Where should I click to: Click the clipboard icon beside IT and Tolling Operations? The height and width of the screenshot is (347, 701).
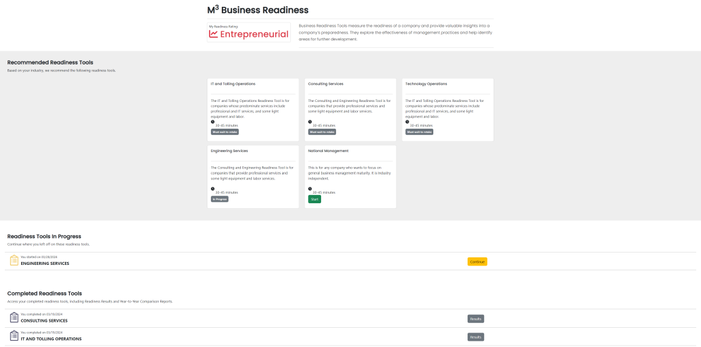[x=14, y=336]
